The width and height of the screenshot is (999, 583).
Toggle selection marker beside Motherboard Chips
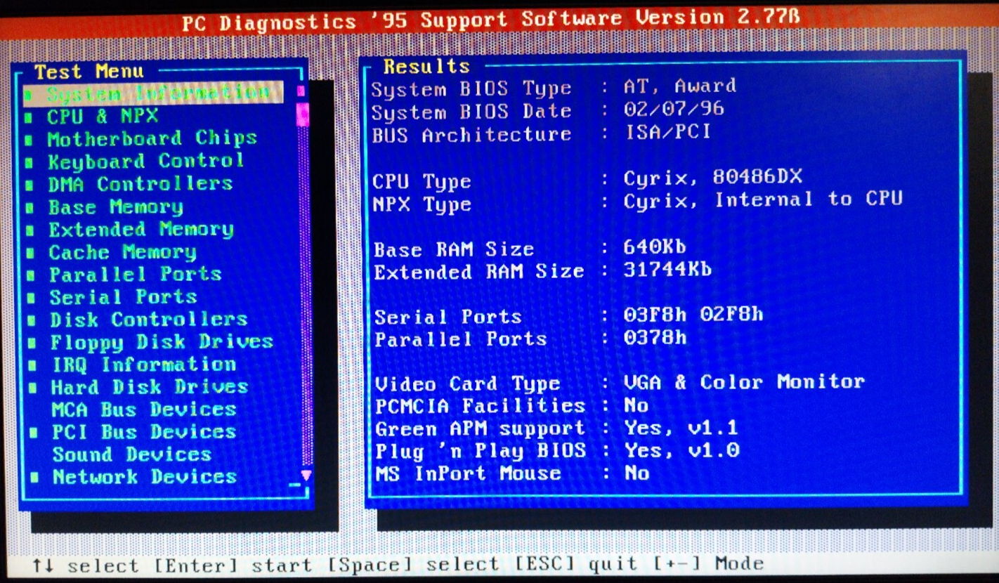(28, 140)
